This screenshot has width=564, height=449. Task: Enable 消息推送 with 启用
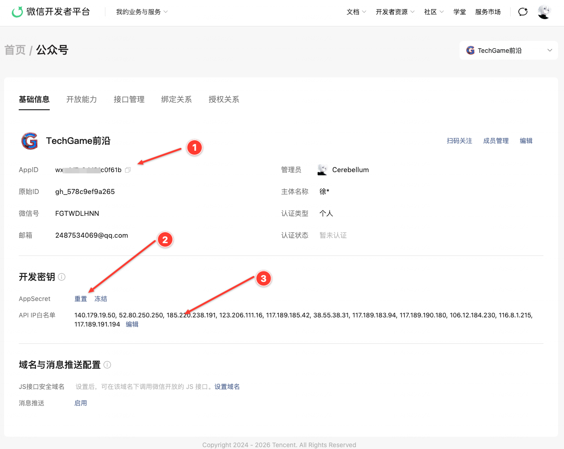pyautogui.click(x=81, y=403)
